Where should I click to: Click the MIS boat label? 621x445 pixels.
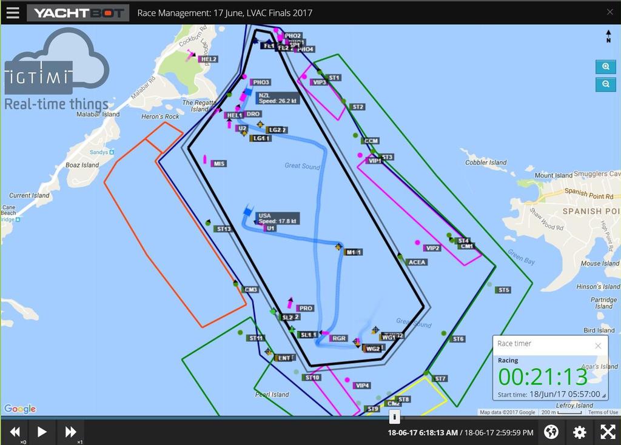[218, 164]
